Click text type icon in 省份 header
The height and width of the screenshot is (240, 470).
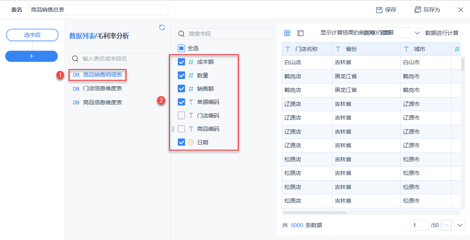pos(338,49)
